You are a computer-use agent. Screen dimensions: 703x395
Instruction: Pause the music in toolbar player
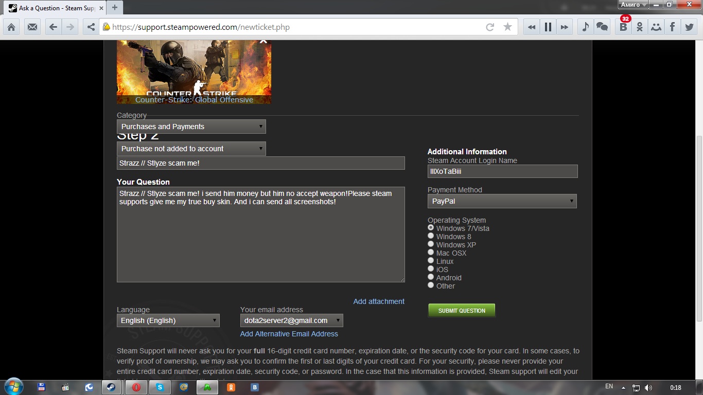coord(548,27)
